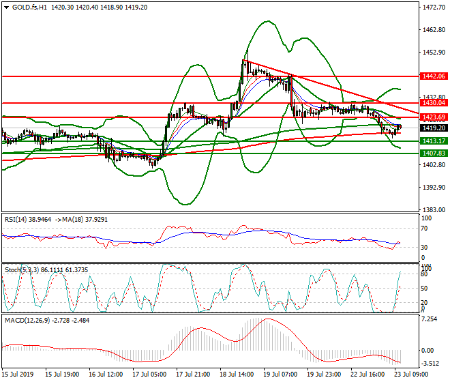The image size is (450, 382).
Task: Select the red 1430.04 price level label
Action: point(433,103)
